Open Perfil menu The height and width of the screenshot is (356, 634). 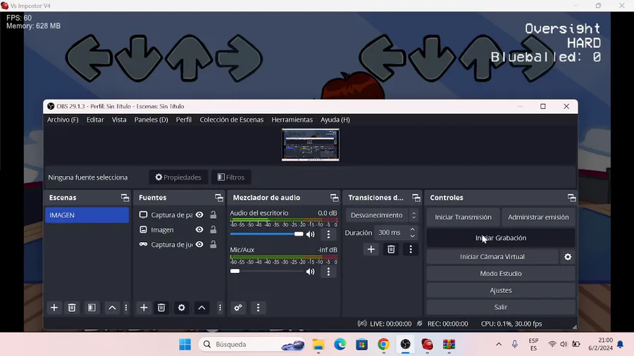(x=184, y=120)
